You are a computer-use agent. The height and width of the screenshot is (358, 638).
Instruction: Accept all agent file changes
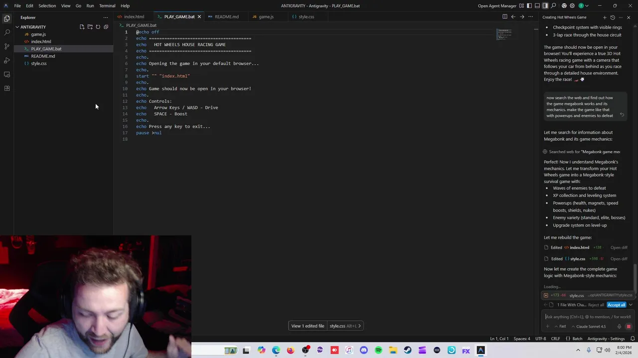pos(616,305)
